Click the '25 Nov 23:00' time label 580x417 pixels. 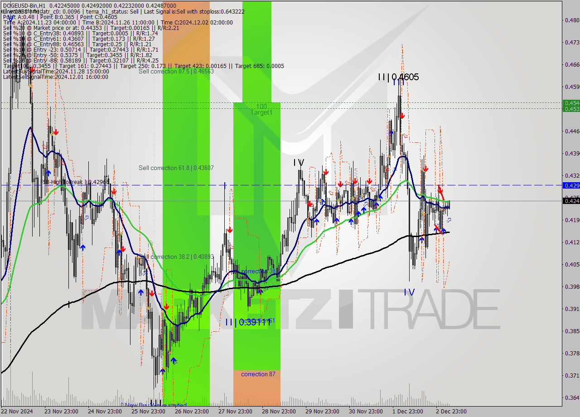[x=148, y=412]
